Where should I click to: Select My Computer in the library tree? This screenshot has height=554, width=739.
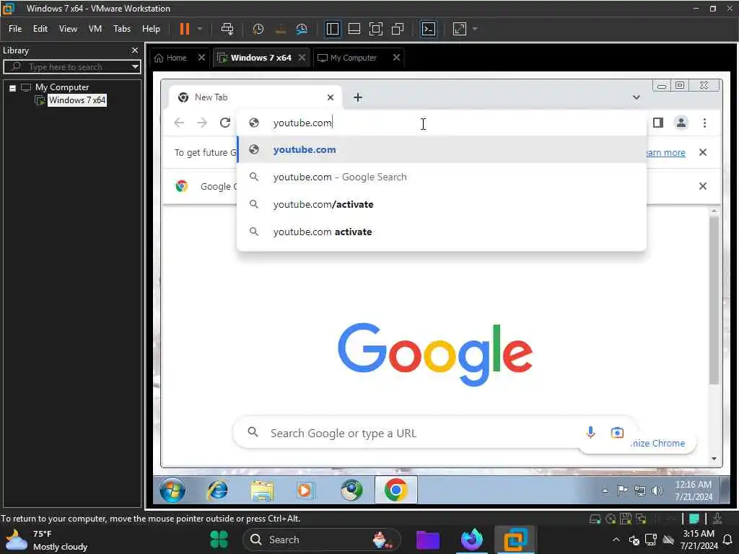pos(62,87)
